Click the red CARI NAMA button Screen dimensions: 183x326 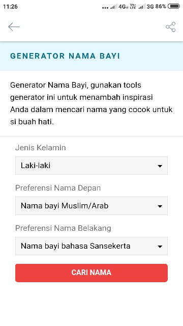pyautogui.click(x=91, y=273)
